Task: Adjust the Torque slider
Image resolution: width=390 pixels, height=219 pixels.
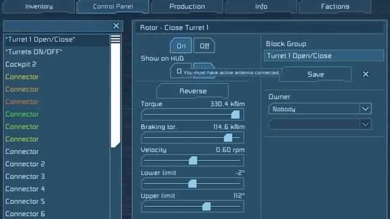Action: (193, 114)
